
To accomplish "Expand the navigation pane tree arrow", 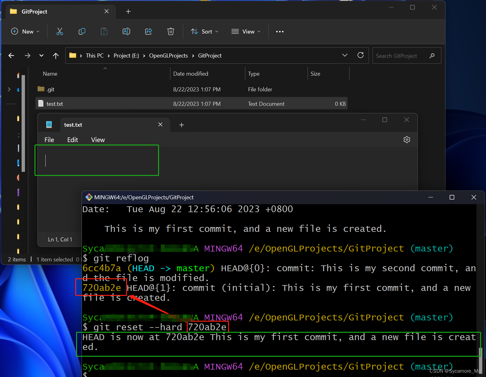I will pyautogui.click(x=9, y=89).
